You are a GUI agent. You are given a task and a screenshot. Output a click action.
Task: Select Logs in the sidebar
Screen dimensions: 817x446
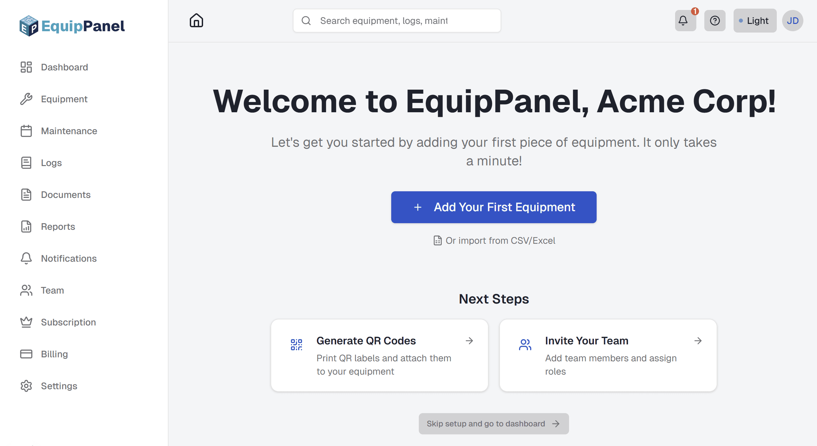tap(51, 163)
